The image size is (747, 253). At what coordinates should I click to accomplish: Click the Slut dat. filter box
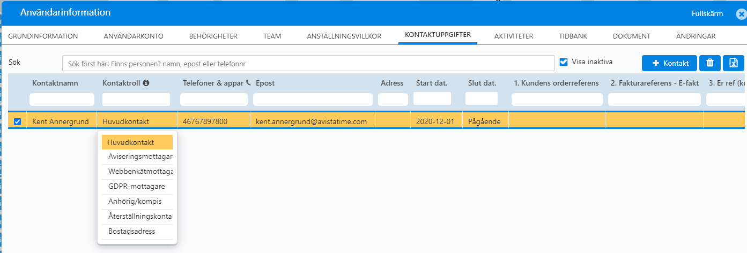(x=482, y=98)
